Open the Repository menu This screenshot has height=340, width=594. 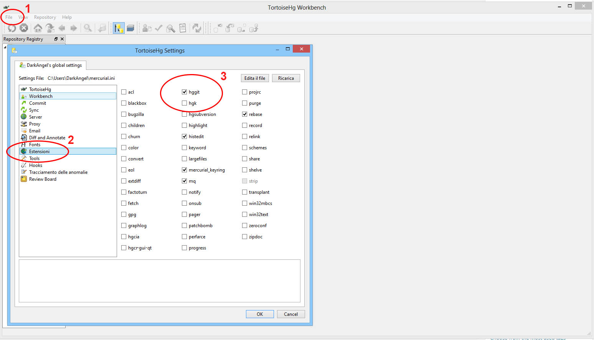click(x=45, y=17)
